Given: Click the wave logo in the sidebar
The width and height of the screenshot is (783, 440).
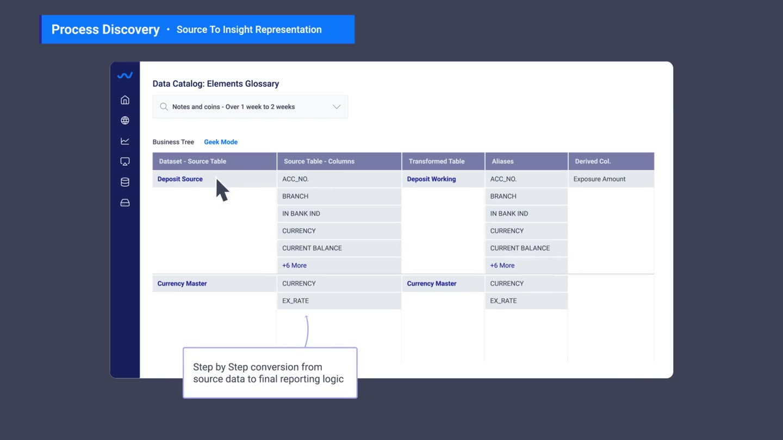Looking at the screenshot, I should (x=125, y=76).
